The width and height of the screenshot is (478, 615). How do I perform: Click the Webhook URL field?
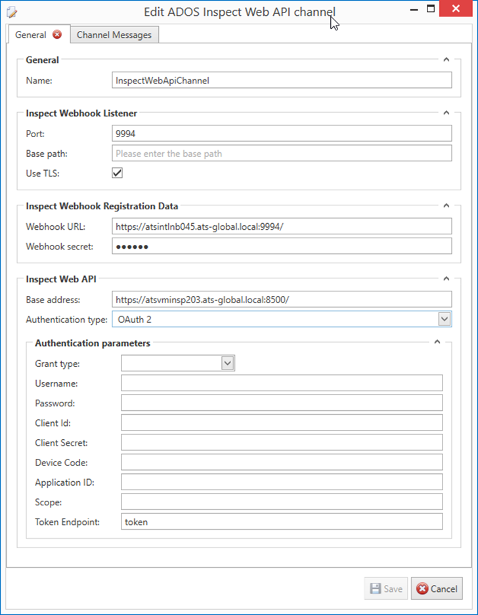(x=282, y=226)
